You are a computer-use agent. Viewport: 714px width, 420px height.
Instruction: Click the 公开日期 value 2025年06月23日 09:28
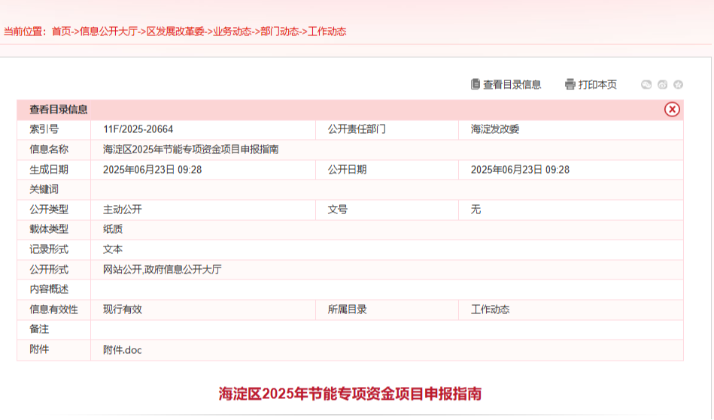[x=520, y=170]
